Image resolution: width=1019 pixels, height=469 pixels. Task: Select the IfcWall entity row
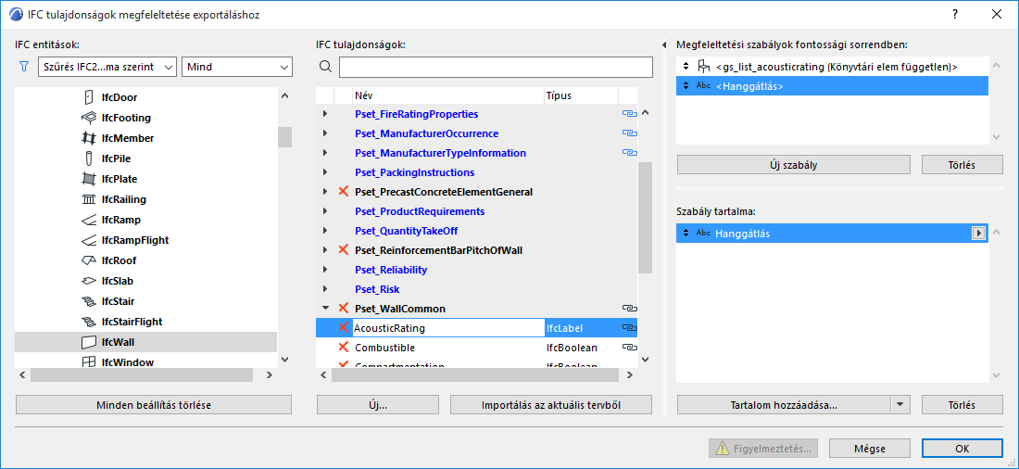click(x=146, y=342)
